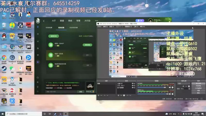Screen dimensions: 206x116
Task: Open the 5E top-bar three-dots menu
Action: pos(96,21)
